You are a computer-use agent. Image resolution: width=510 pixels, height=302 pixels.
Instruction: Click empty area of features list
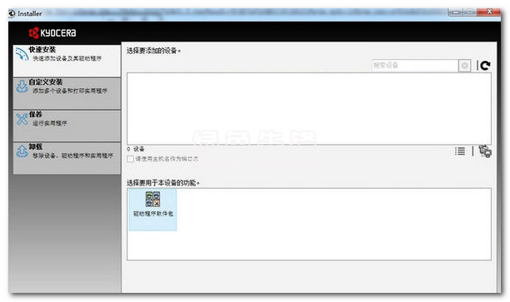(333, 224)
